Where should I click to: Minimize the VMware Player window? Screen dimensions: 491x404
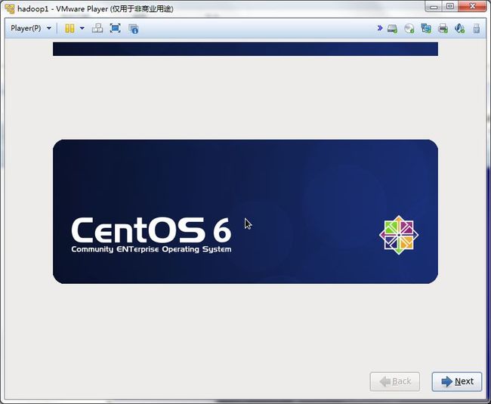pos(434,6)
